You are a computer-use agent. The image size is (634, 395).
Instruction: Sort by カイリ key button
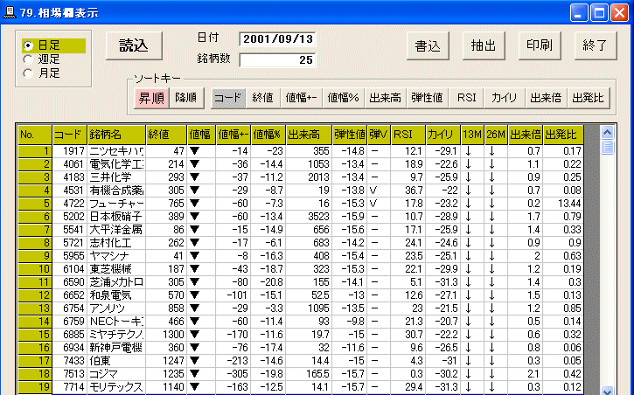click(505, 98)
